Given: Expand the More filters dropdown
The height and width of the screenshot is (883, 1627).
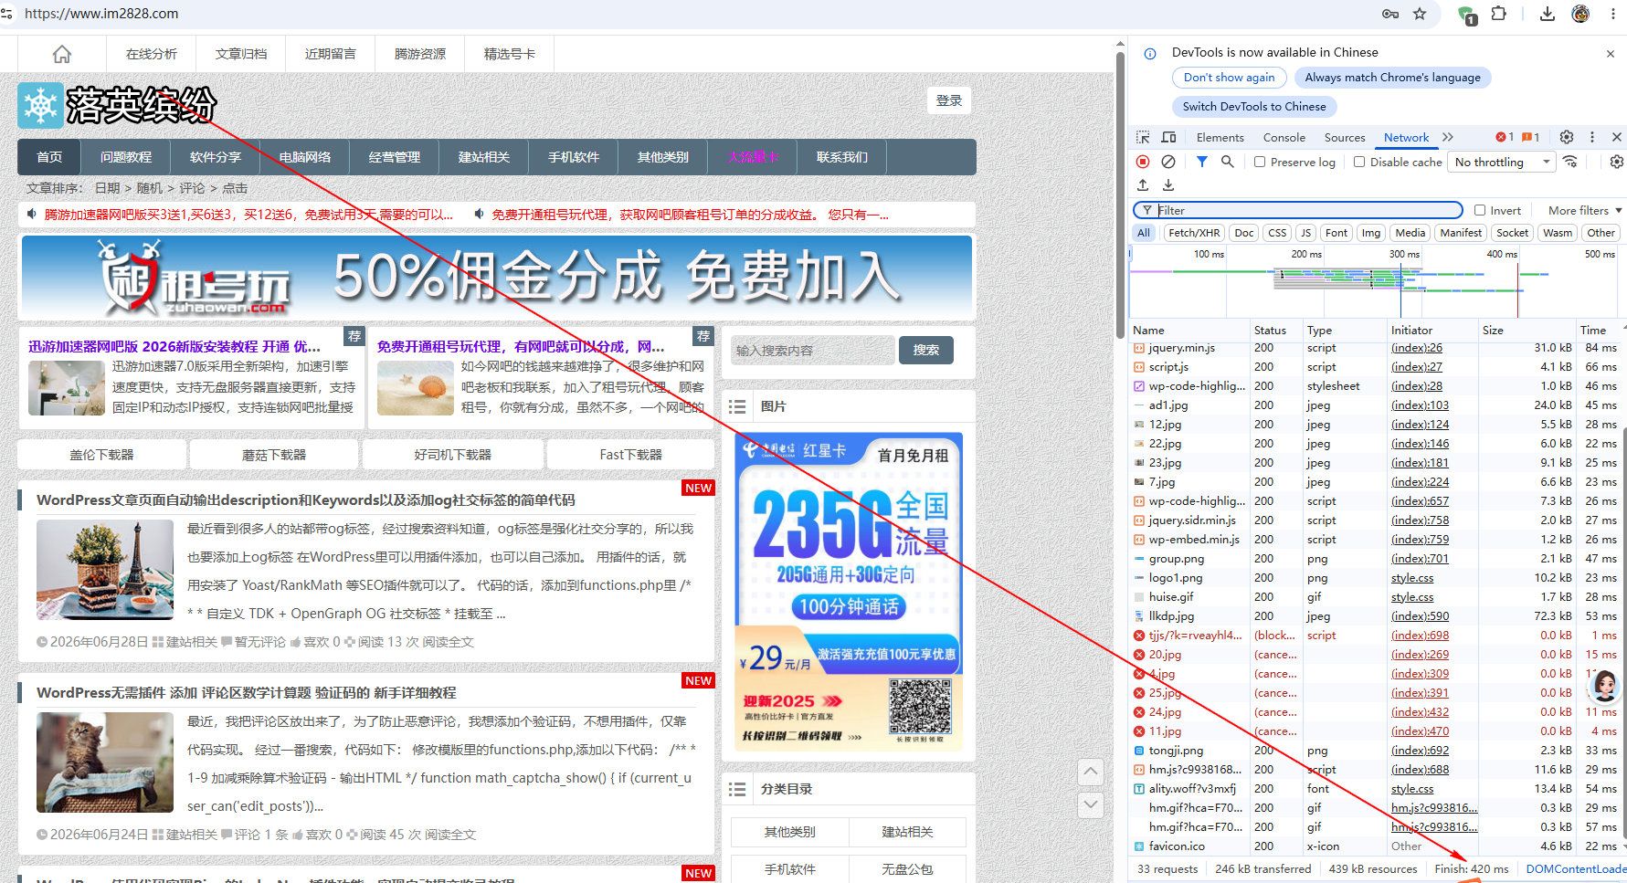Looking at the screenshot, I should tap(1585, 210).
